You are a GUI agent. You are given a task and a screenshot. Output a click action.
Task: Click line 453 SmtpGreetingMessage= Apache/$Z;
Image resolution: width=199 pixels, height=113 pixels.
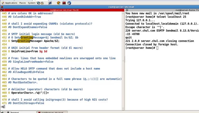(34, 41)
